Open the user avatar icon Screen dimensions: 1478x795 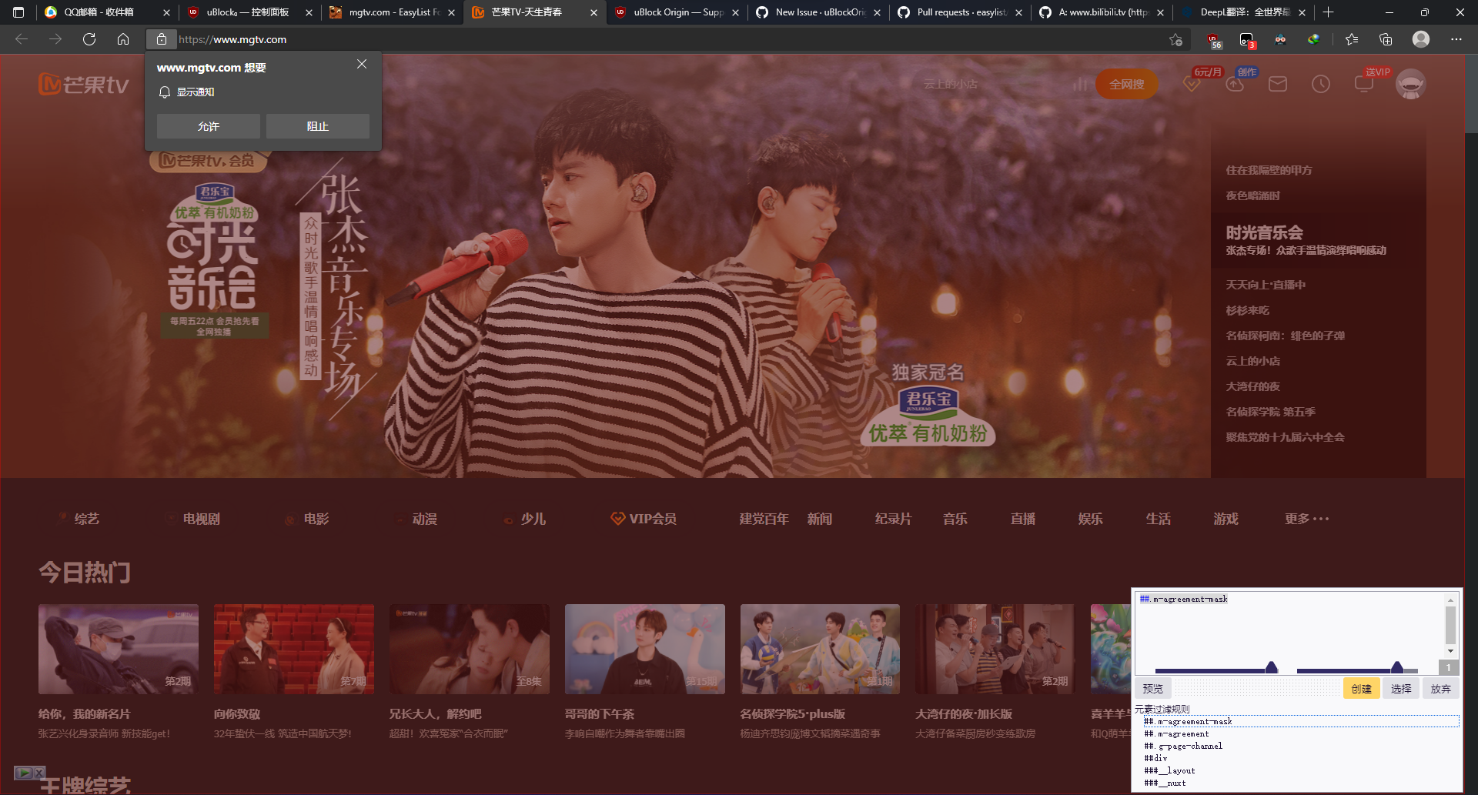pos(1411,83)
